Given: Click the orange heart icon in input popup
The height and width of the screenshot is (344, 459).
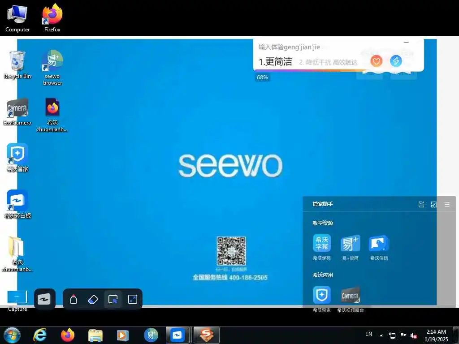Looking at the screenshot, I should pyautogui.click(x=376, y=61).
